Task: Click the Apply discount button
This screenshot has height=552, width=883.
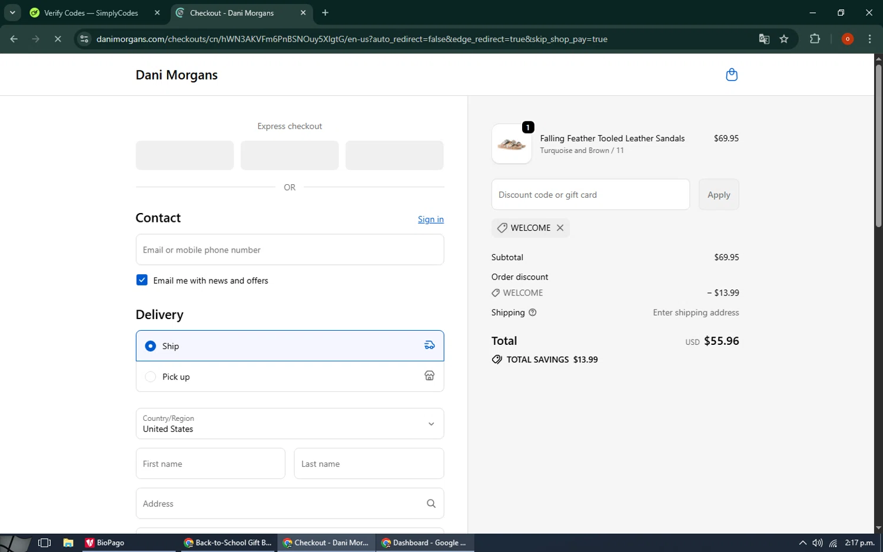Action: [719, 194]
